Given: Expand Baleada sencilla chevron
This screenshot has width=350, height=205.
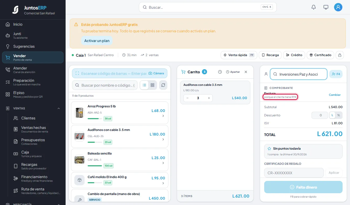Looking at the screenshot, I should pos(163,163).
